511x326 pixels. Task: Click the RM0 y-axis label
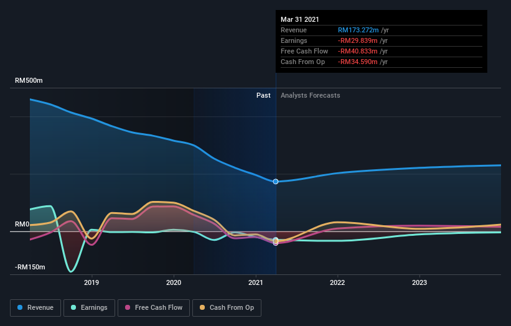click(22, 225)
